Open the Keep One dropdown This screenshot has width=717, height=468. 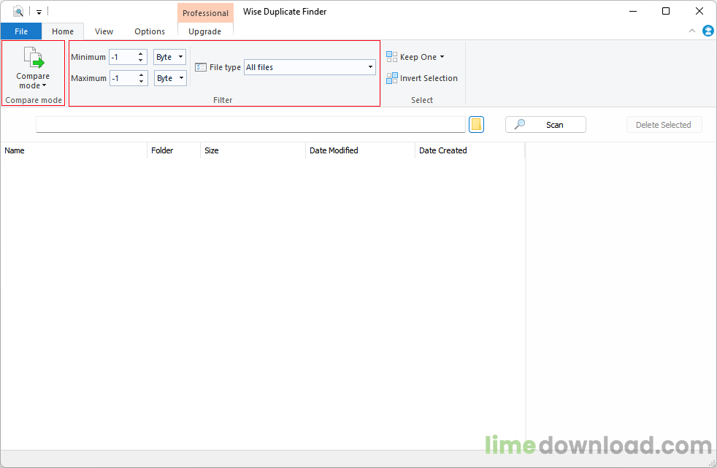[x=415, y=57]
